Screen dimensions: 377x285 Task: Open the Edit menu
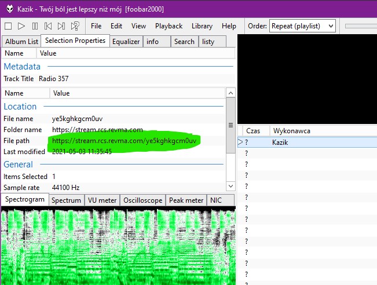(x=116, y=26)
